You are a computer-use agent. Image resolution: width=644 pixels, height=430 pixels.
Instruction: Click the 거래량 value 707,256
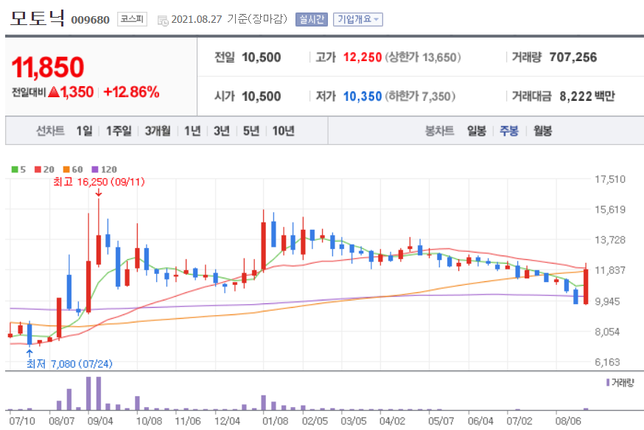tap(573, 57)
